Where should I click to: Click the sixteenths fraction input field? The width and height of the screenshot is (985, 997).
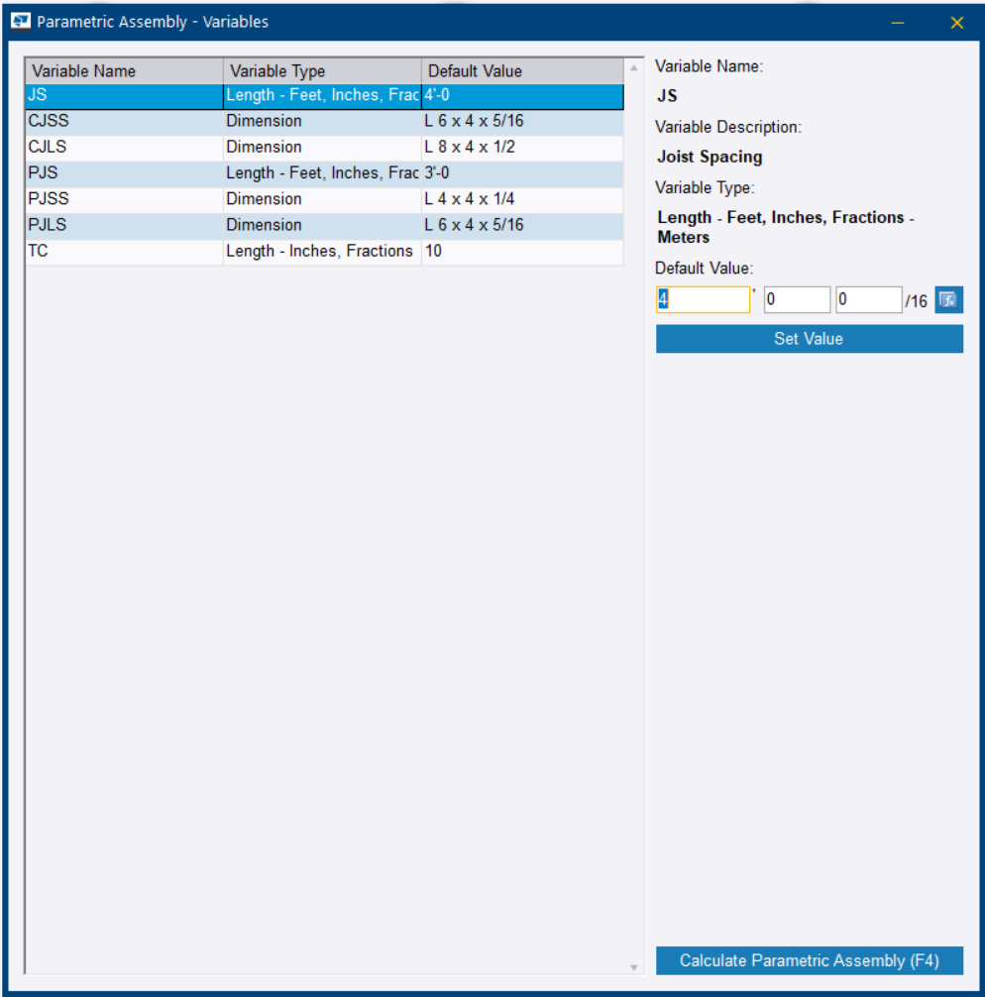(868, 299)
